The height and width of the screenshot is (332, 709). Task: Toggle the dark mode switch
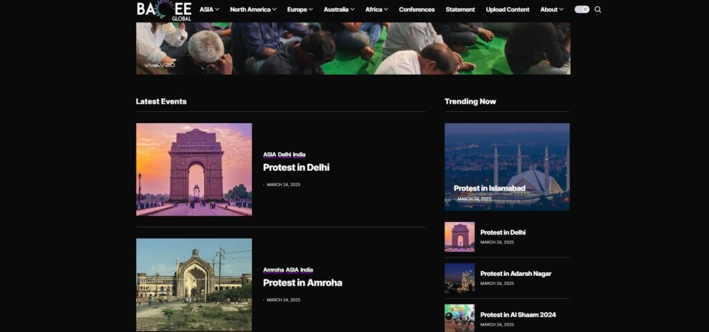pyautogui.click(x=582, y=10)
